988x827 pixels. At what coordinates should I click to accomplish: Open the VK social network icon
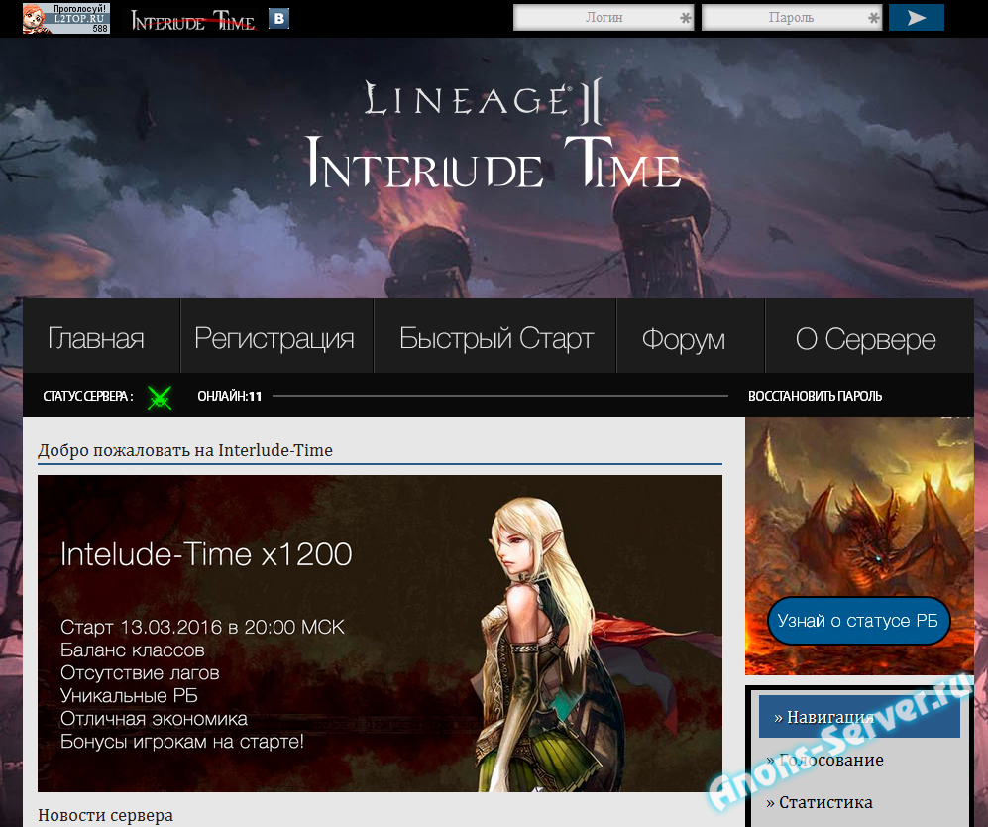(278, 18)
